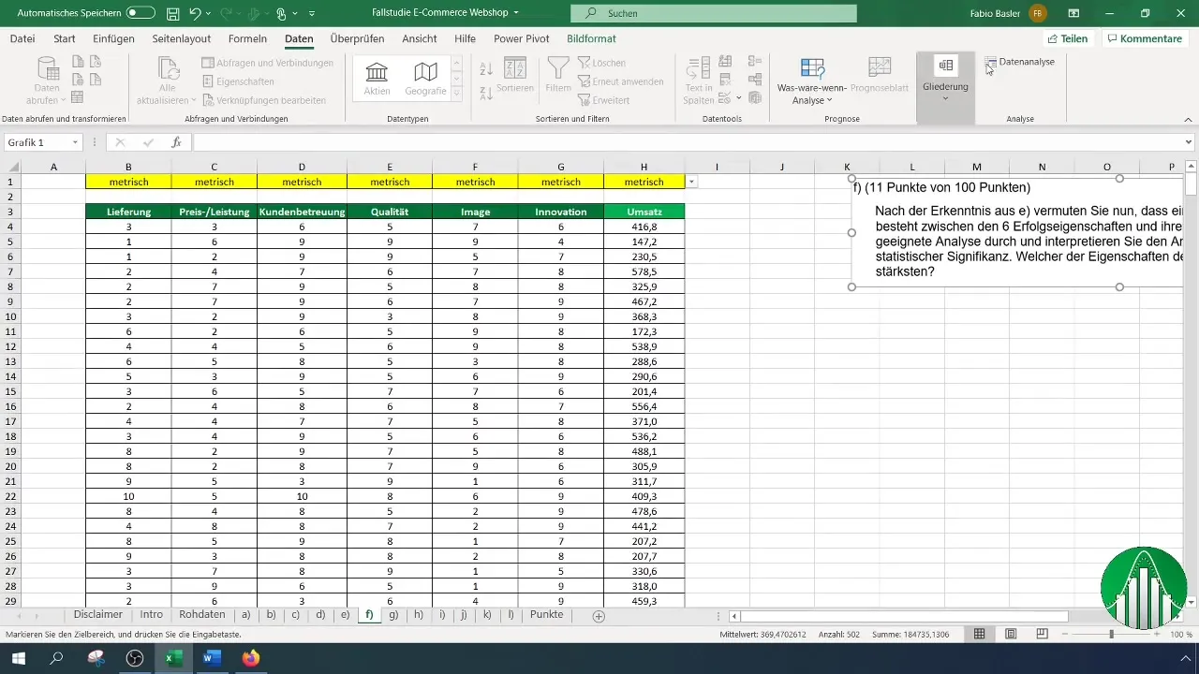Select the Aktien data type
The image size is (1199, 674).
[x=377, y=79]
